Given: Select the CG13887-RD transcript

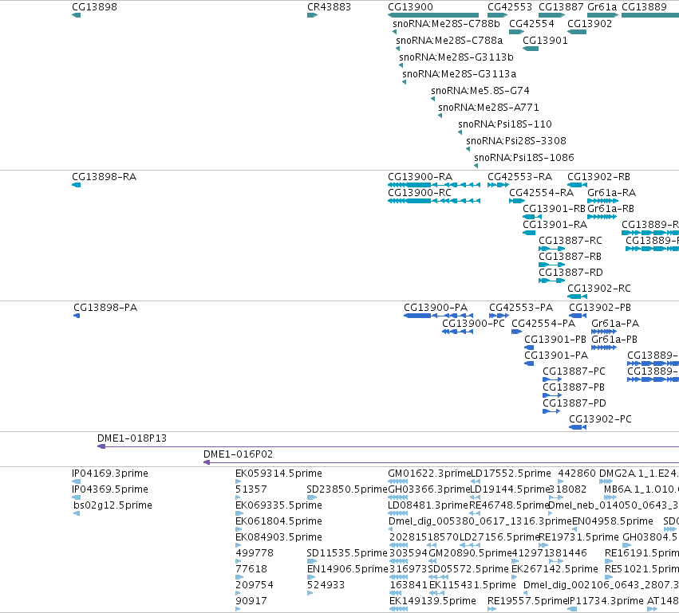Looking at the screenshot, I should point(551,281).
